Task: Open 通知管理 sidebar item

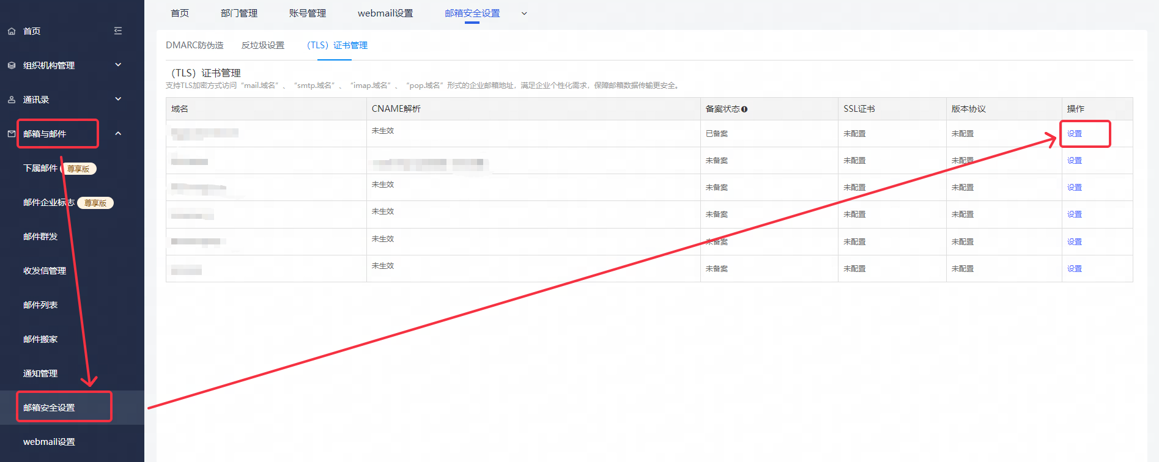Action: click(40, 373)
